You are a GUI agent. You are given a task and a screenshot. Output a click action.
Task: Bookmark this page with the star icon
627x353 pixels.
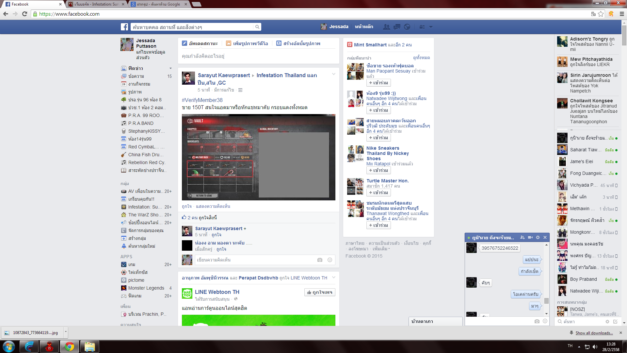[601, 14]
